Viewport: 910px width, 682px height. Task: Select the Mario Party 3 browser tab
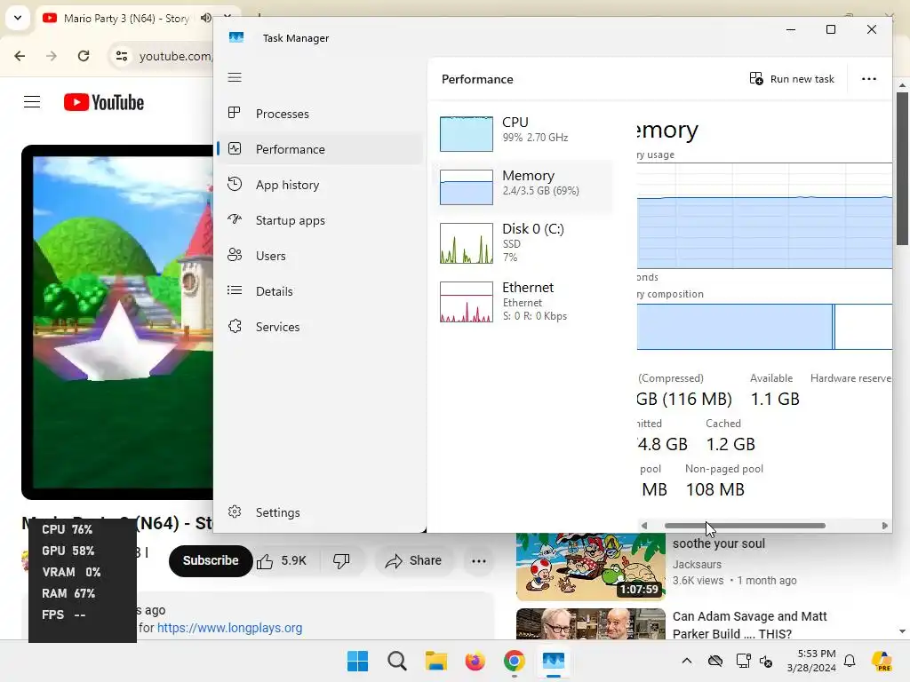125,19
